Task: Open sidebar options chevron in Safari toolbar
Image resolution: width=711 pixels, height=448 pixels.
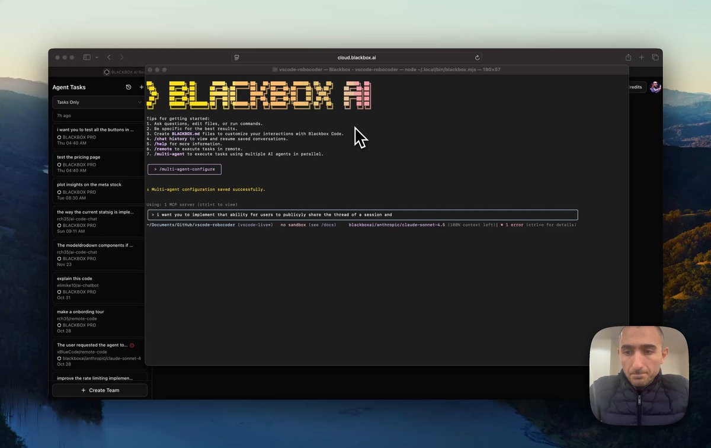Action: [97, 57]
